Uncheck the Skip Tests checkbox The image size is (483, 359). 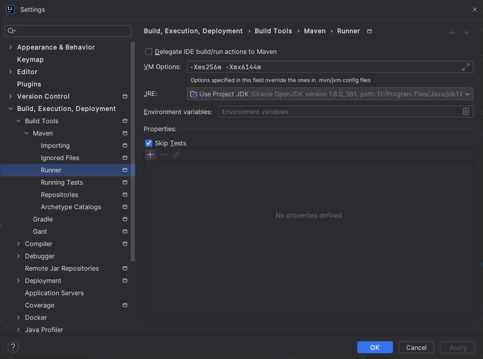click(149, 143)
